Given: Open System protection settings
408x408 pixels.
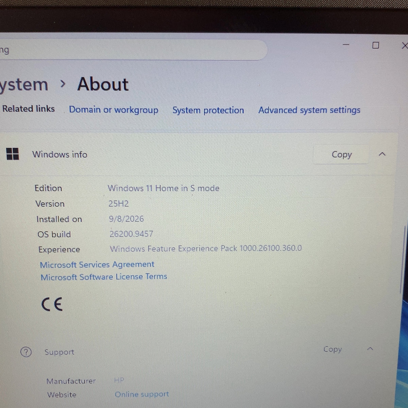Looking at the screenshot, I should coord(208,110).
